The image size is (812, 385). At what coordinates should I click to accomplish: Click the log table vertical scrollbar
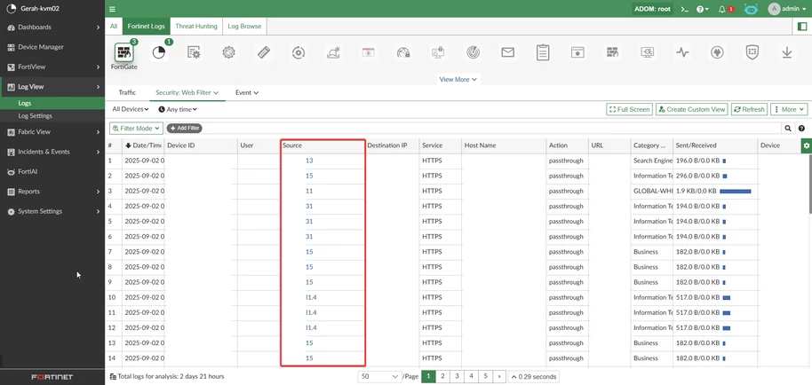click(x=809, y=184)
